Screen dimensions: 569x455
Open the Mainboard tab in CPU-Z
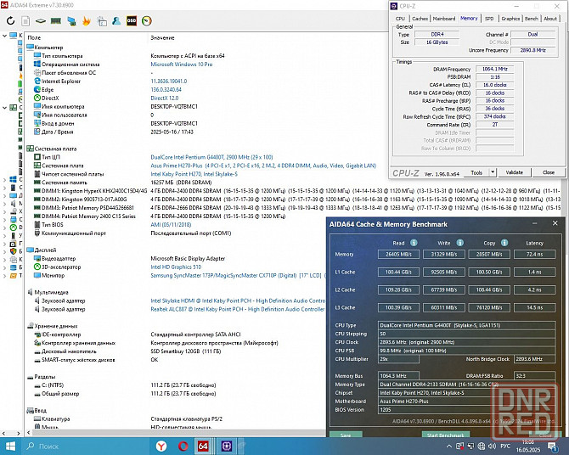tap(444, 19)
